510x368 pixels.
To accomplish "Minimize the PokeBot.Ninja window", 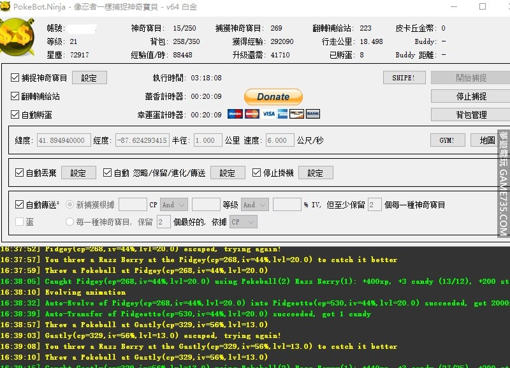I will point(454,6).
